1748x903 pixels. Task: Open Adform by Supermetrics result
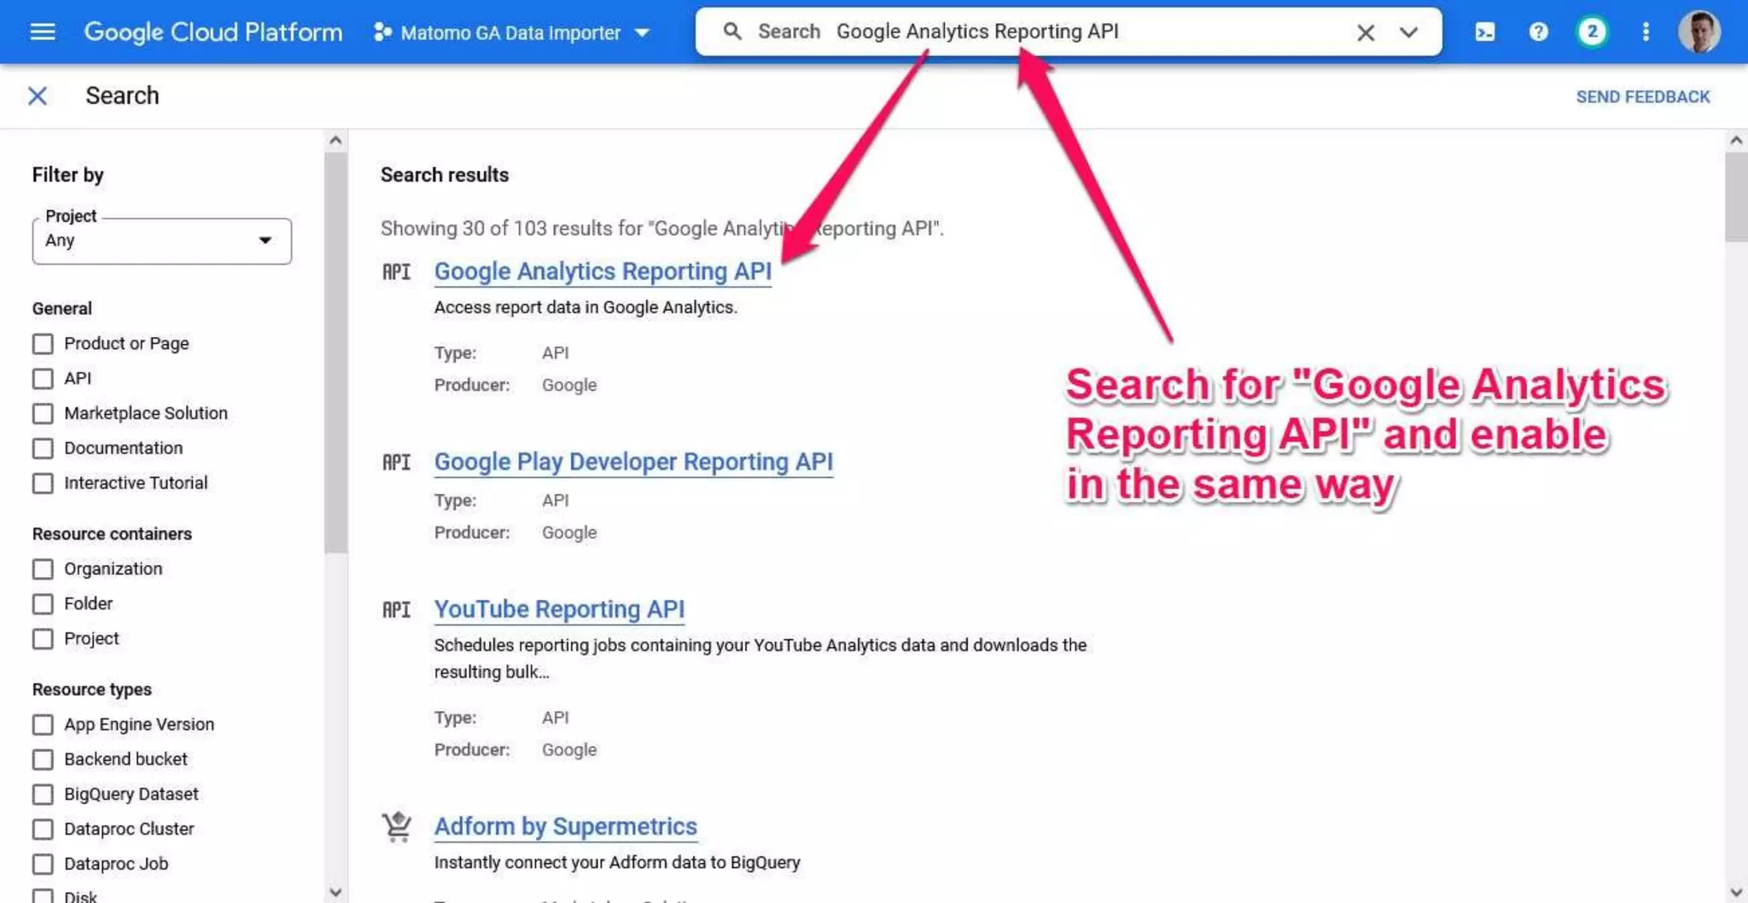[x=565, y=826]
